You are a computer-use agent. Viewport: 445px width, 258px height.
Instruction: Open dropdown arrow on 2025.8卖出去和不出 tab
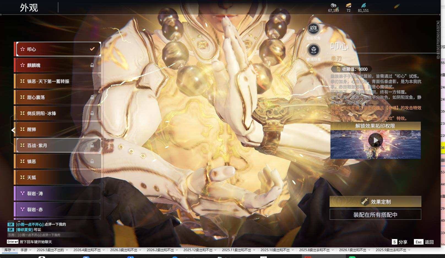coord(333,250)
